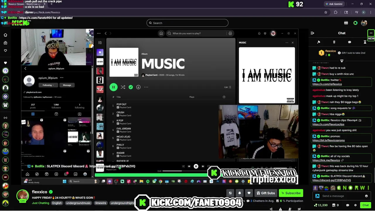Send message with green Chat button

[x=365, y=205]
